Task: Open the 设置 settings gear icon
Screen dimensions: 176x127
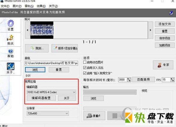Action: click(x=11, y=23)
